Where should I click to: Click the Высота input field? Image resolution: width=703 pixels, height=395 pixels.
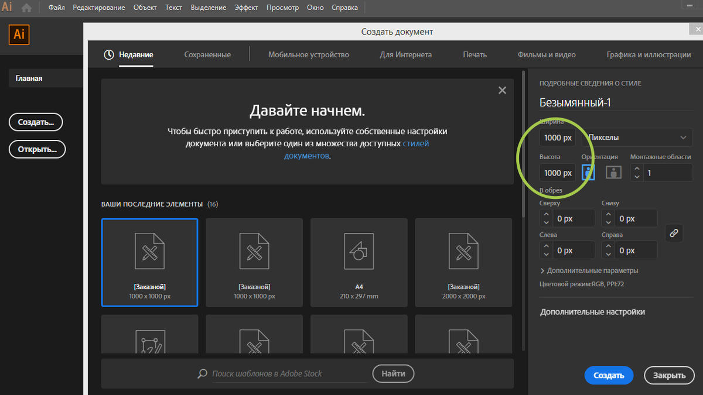click(x=557, y=173)
